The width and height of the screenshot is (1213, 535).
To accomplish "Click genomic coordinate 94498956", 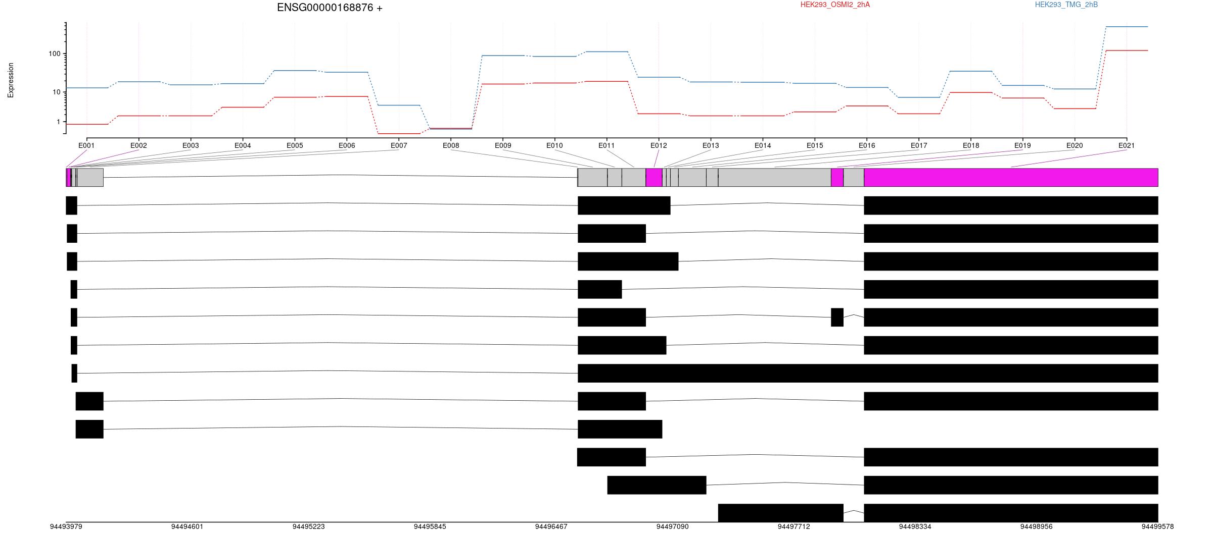I will click(1036, 526).
